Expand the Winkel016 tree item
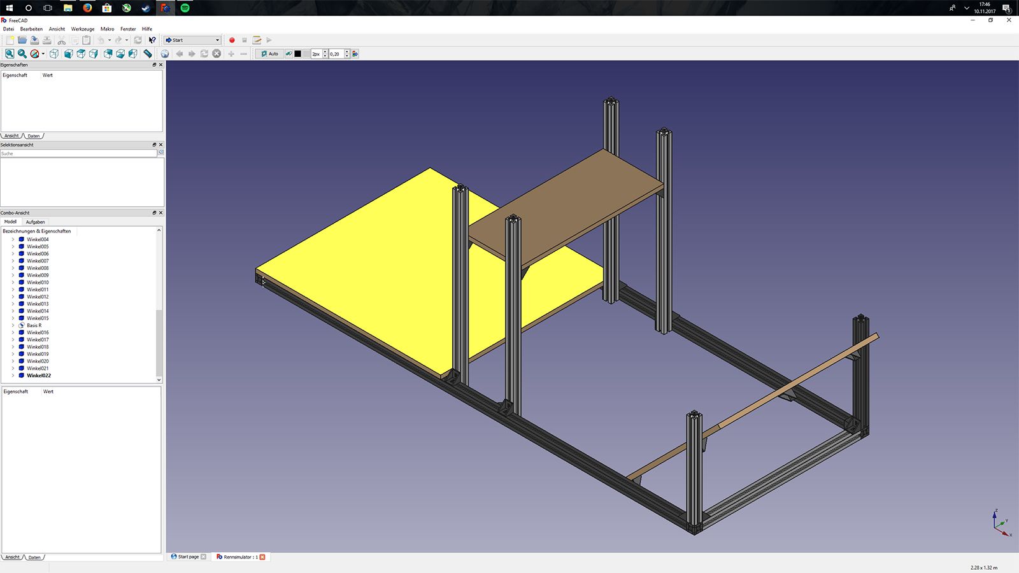Screen dimensions: 1019x573 pyautogui.click(x=13, y=332)
